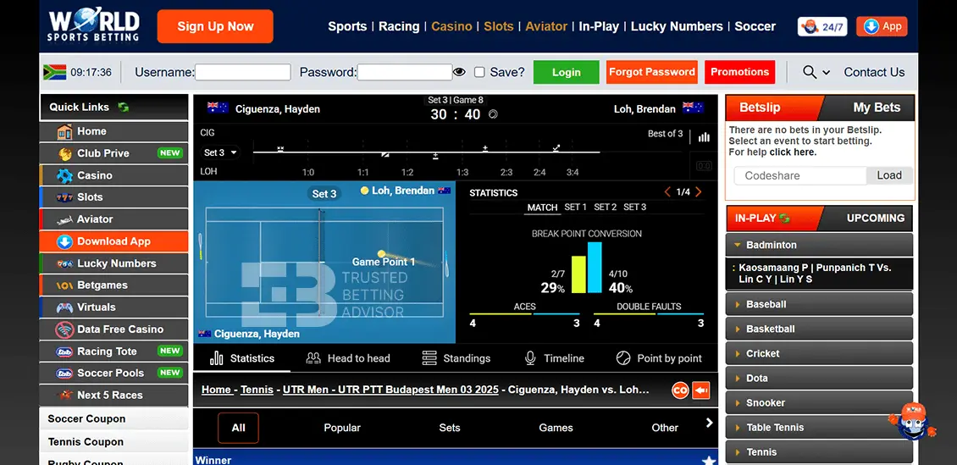The width and height of the screenshot is (957, 465).
Task: Open the search magnifier dropdown
Action: point(816,72)
